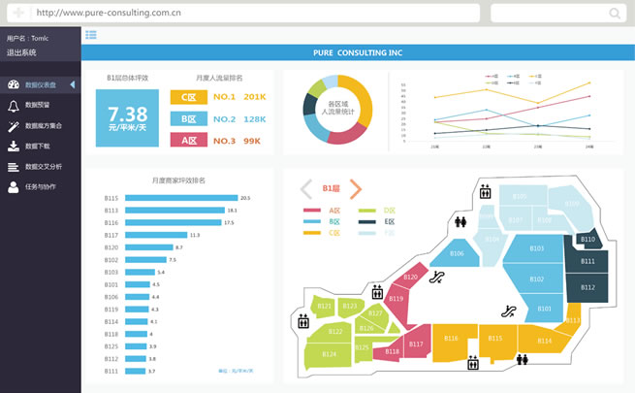Click the person icon for 任务与协作
This screenshot has width=635, height=393.
pyautogui.click(x=14, y=187)
